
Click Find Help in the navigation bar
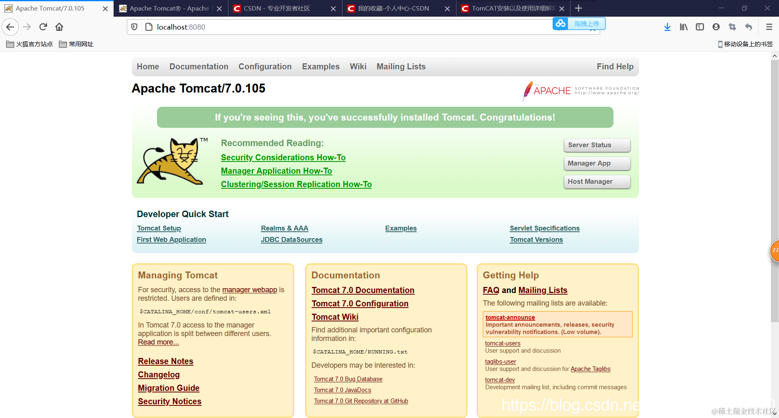(x=615, y=67)
